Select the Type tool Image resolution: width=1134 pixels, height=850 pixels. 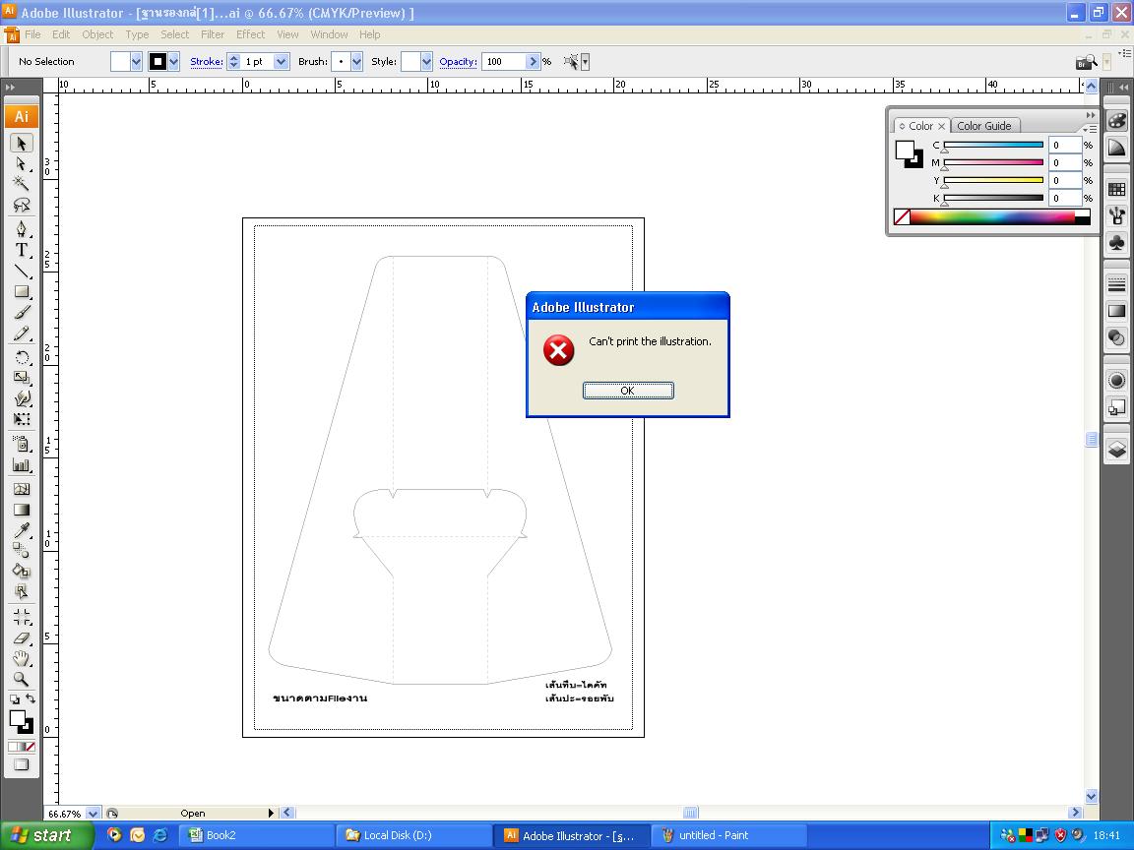[21, 250]
